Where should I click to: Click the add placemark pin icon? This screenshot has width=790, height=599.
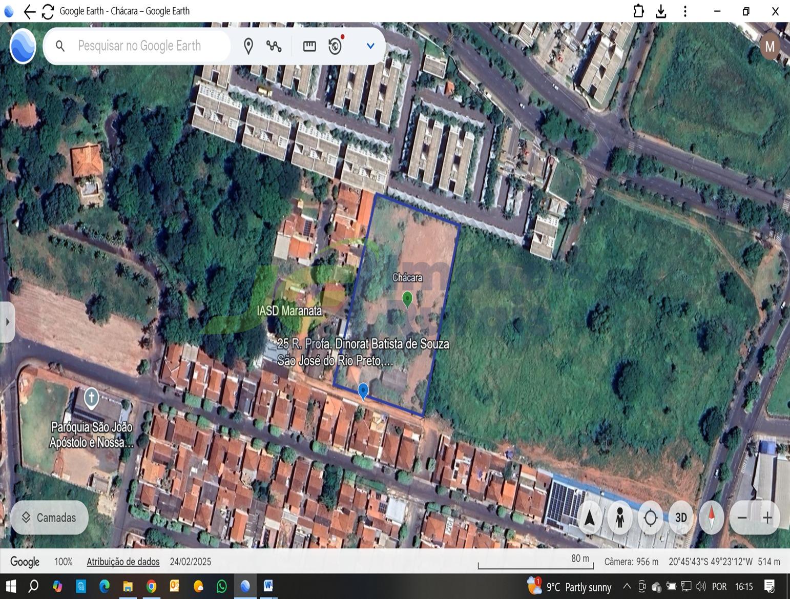pyautogui.click(x=248, y=46)
